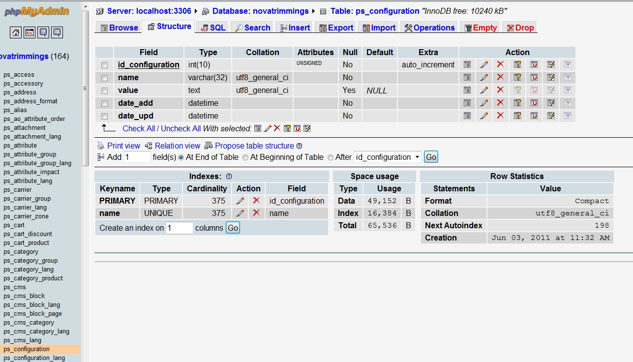Click the home icon in the phpMyAdmin sidebar

tap(16, 33)
